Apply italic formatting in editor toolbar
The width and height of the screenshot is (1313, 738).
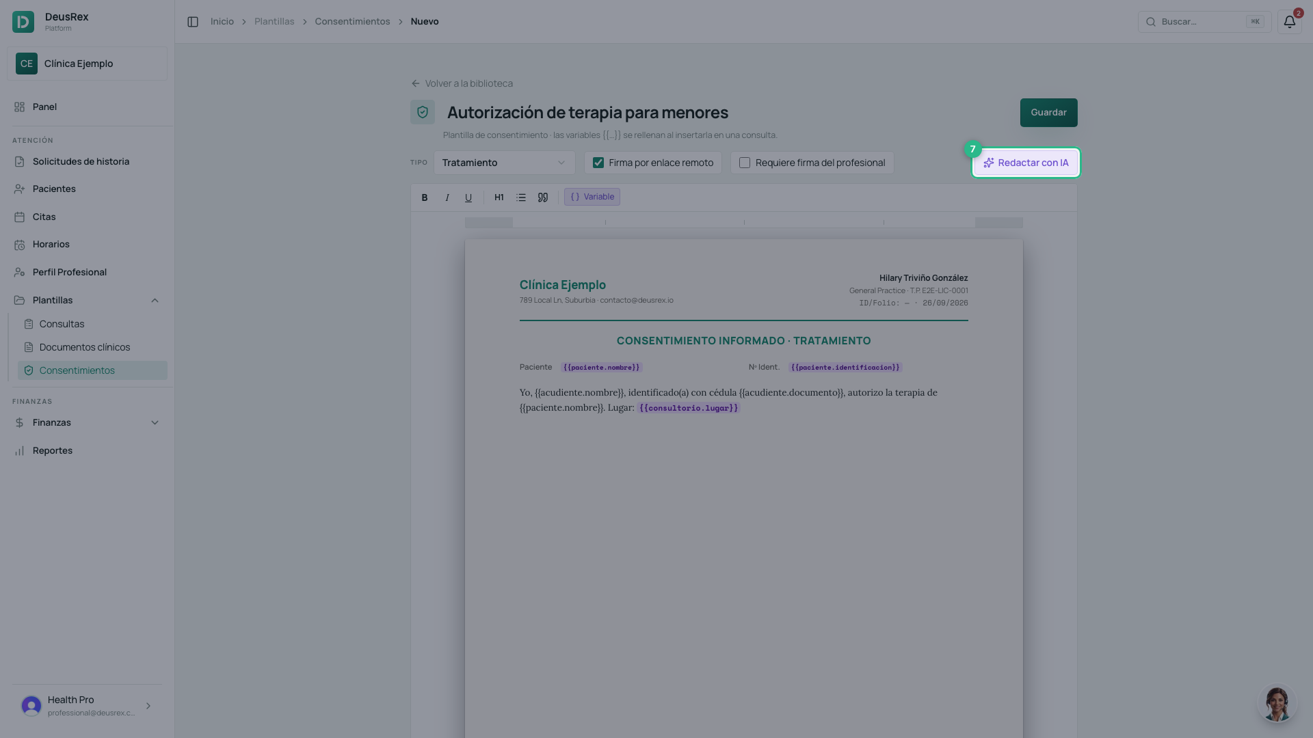tap(447, 197)
